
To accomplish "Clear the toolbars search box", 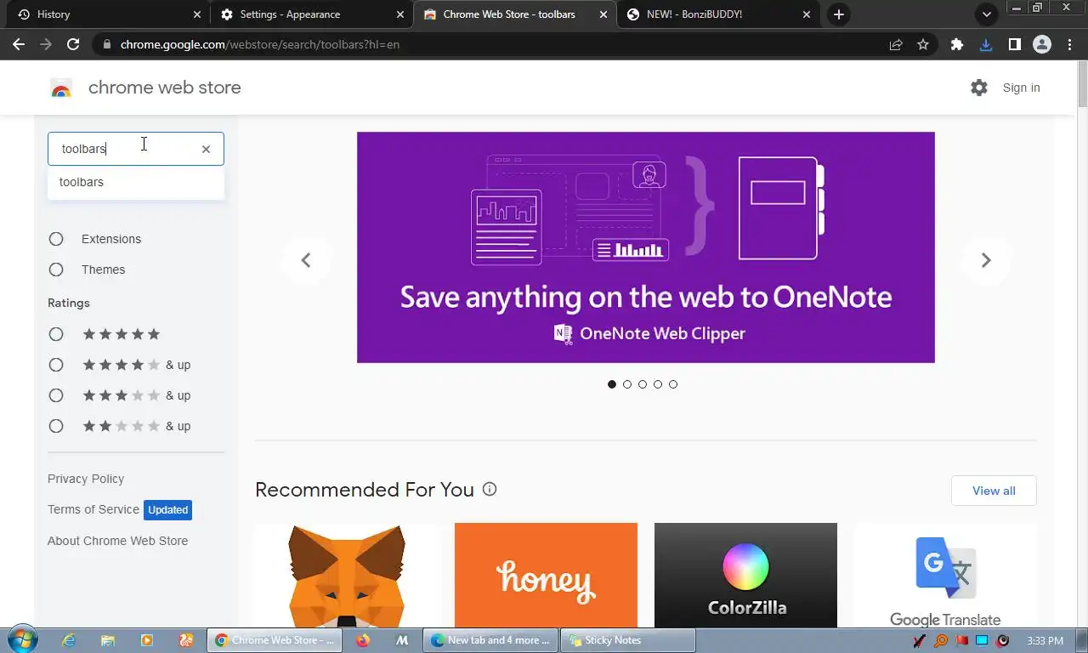I will [x=206, y=149].
